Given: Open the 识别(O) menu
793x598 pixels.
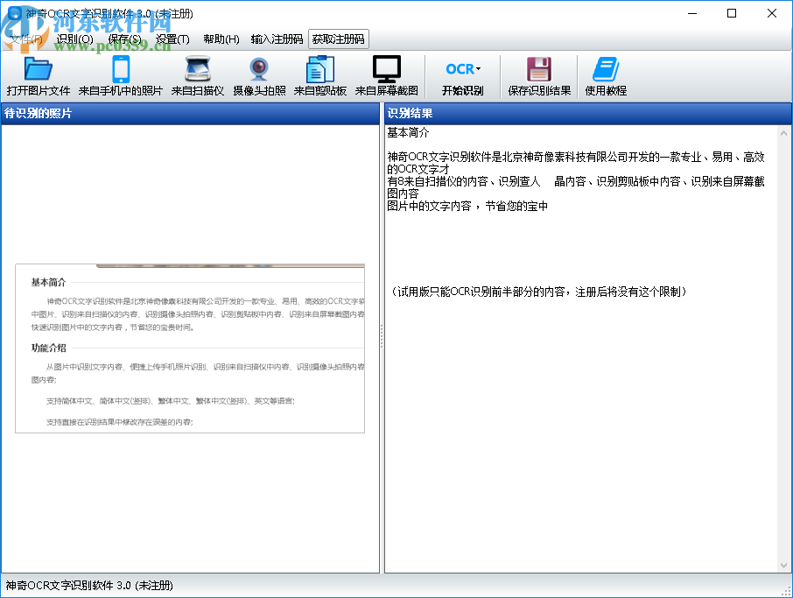Looking at the screenshot, I should (x=74, y=39).
